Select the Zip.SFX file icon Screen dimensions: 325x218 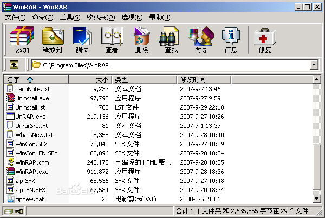10,181
